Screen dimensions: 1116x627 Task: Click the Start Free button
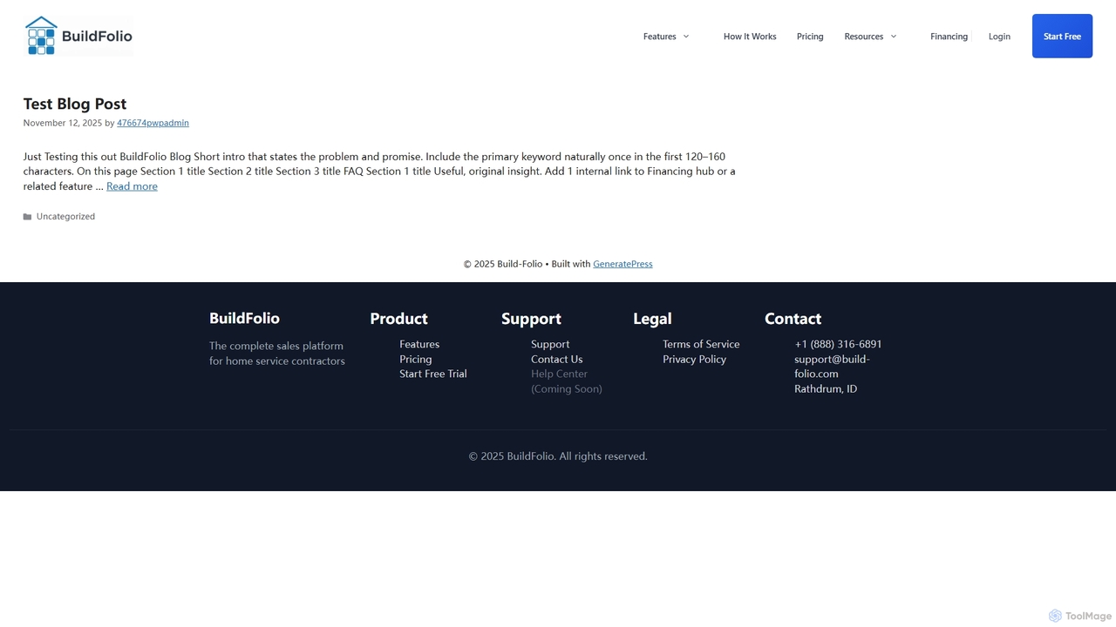pyautogui.click(x=1062, y=36)
